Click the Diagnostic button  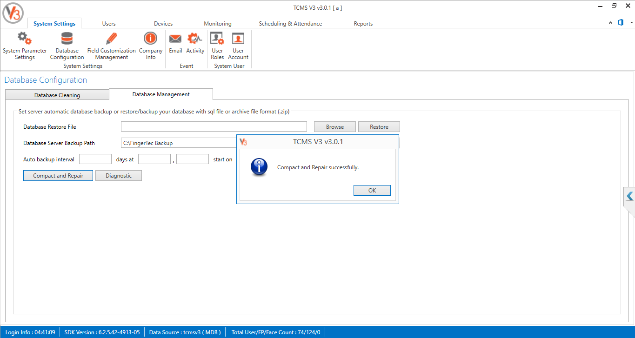tap(119, 175)
